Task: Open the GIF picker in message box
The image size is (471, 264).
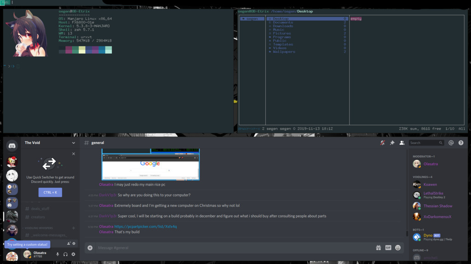Action: point(388,247)
